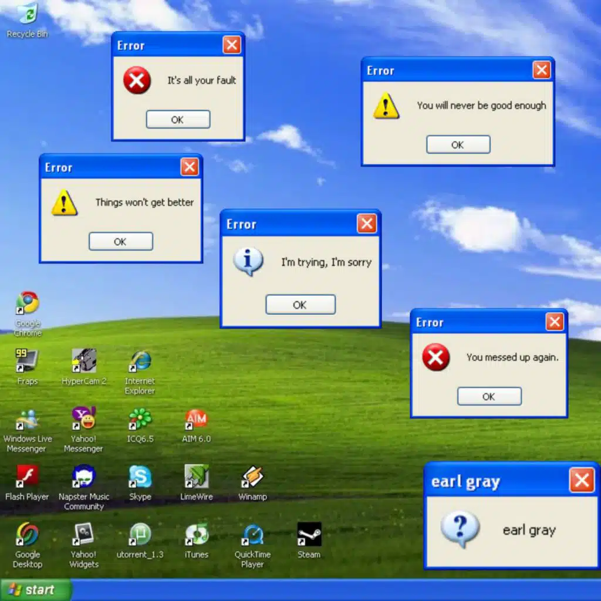Screen dimensions: 601x601
Task: Click warning triangle in "never be good enough" dialog
Action: coord(386,106)
